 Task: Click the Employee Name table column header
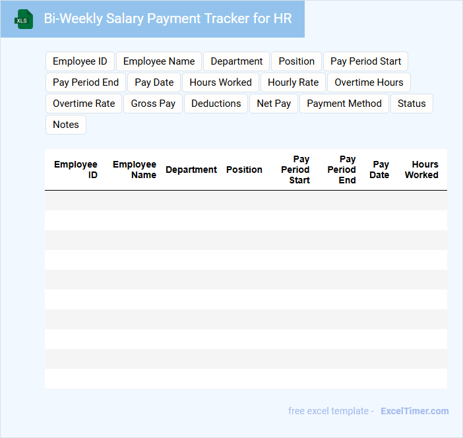[x=135, y=170]
